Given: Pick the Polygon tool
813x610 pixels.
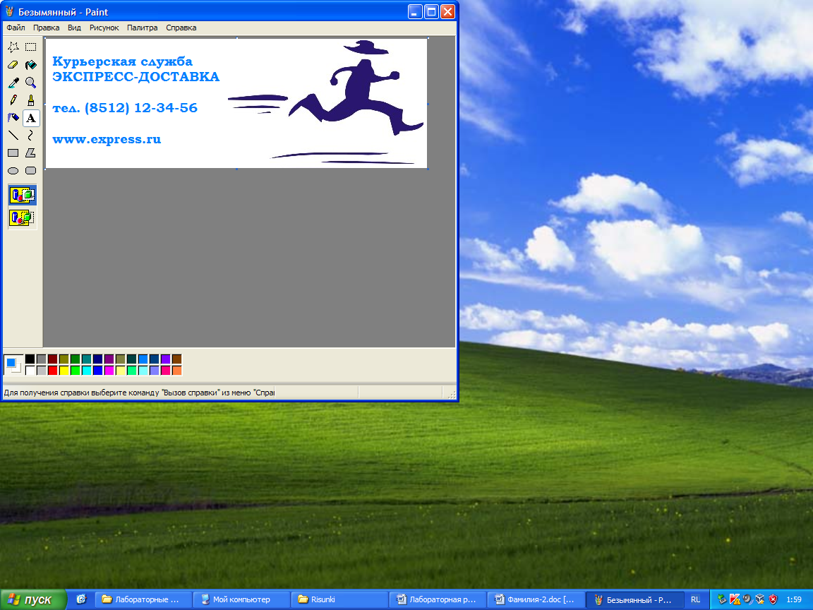Looking at the screenshot, I should coord(31,153).
